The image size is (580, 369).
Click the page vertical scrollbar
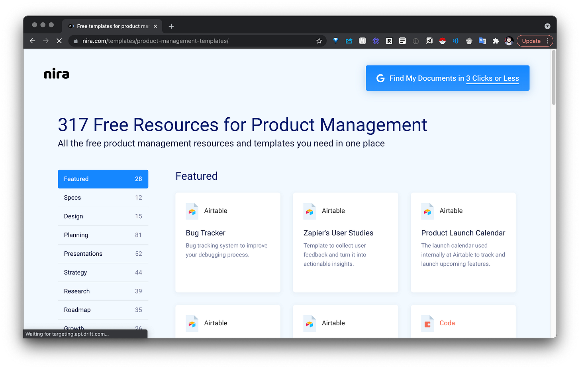[x=553, y=78]
